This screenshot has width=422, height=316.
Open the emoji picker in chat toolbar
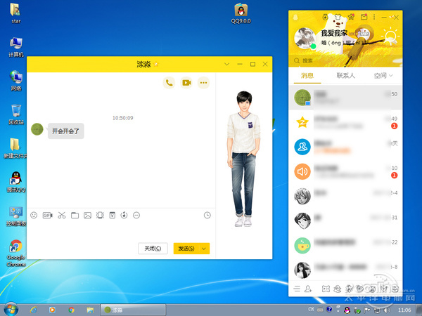[x=34, y=216]
